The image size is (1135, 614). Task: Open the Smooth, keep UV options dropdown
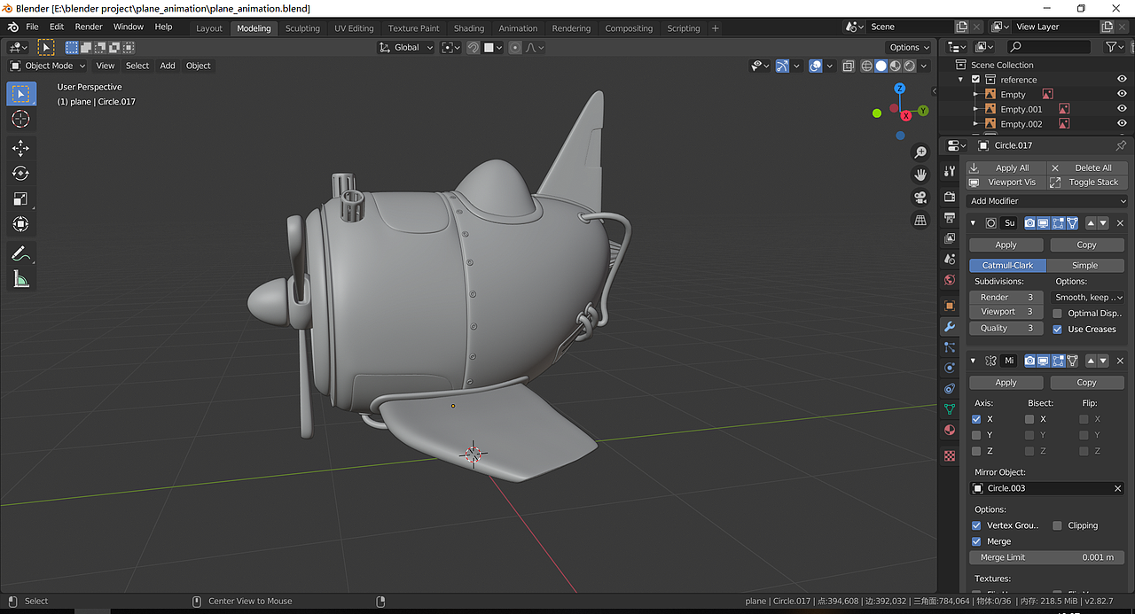coord(1088,298)
